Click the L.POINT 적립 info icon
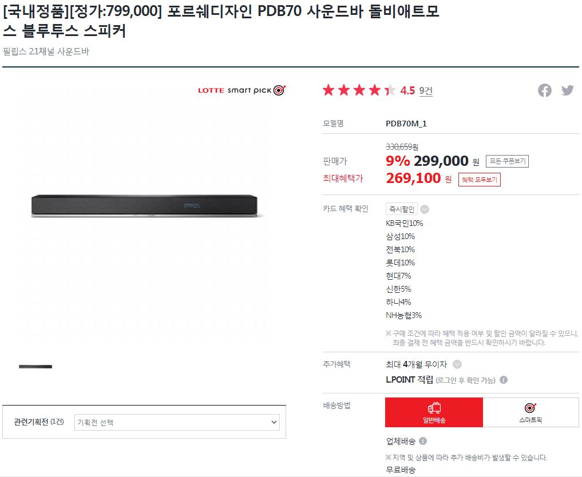582x477 pixels. pyautogui.click(x=503, y=380)
